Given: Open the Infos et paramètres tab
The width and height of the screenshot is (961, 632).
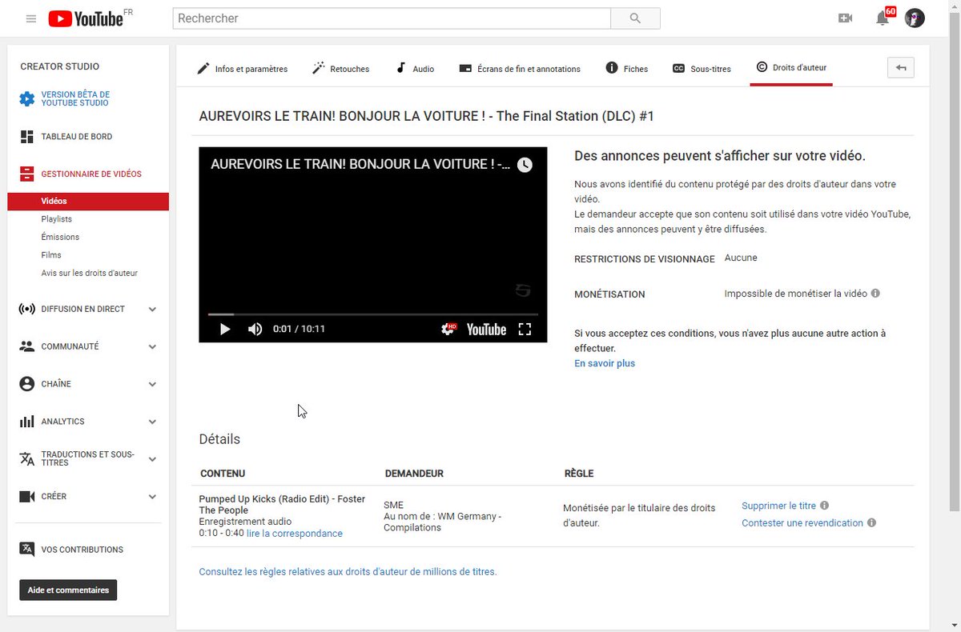Looking at the screenshot, I should coord(243,69).
